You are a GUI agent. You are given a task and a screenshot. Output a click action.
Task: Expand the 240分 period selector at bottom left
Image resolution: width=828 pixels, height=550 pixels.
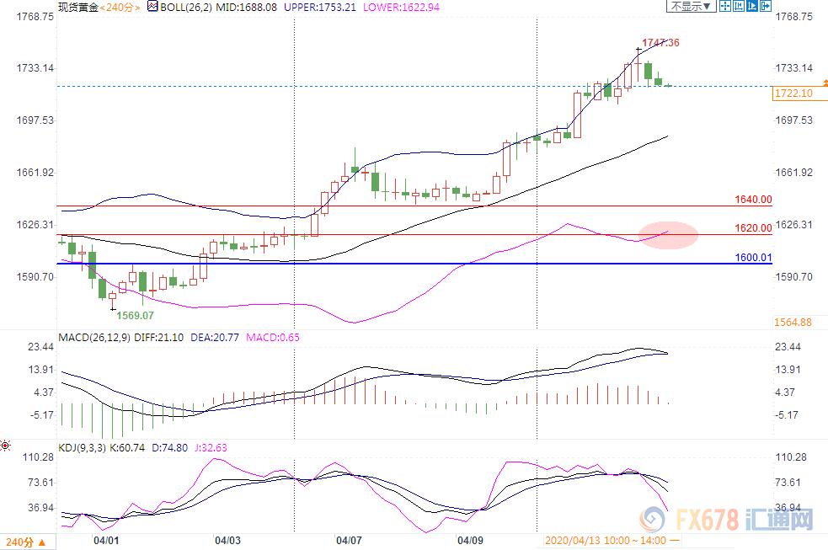point(25,541)
